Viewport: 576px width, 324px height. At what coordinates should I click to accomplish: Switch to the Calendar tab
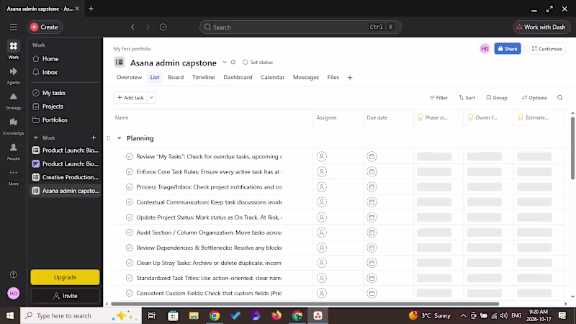[x=273, y=78]
